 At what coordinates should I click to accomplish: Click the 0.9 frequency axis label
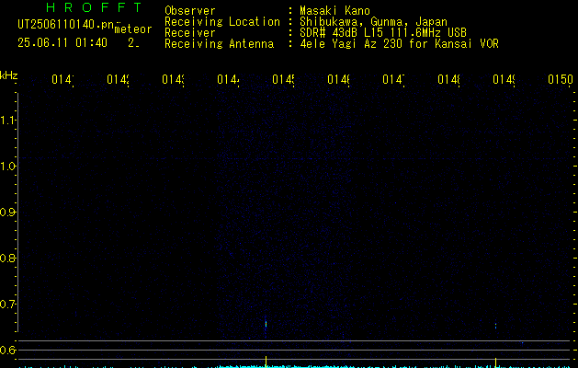pos(7,213)
